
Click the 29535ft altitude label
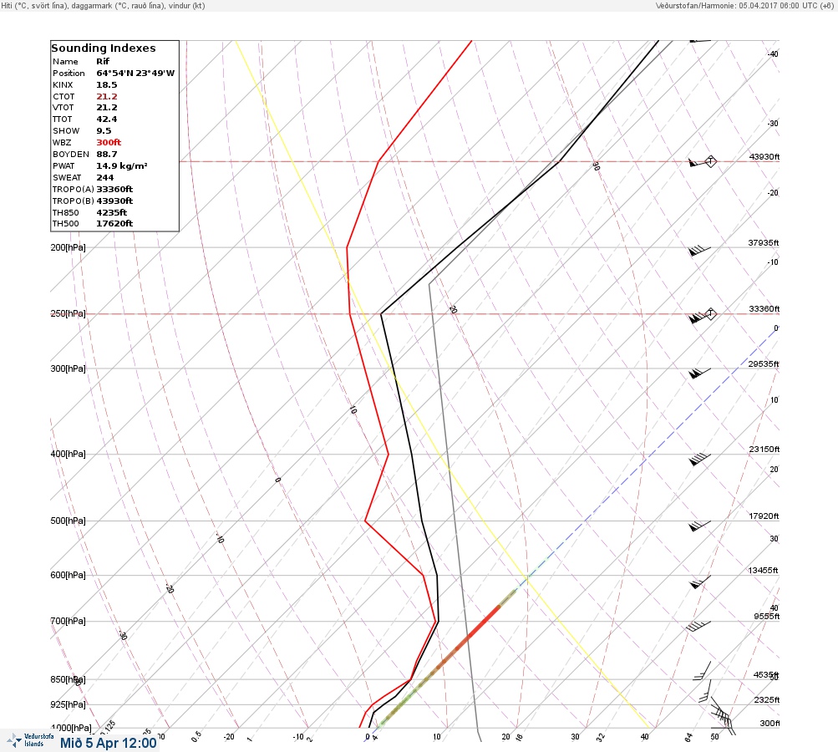[x=763, y=364]
